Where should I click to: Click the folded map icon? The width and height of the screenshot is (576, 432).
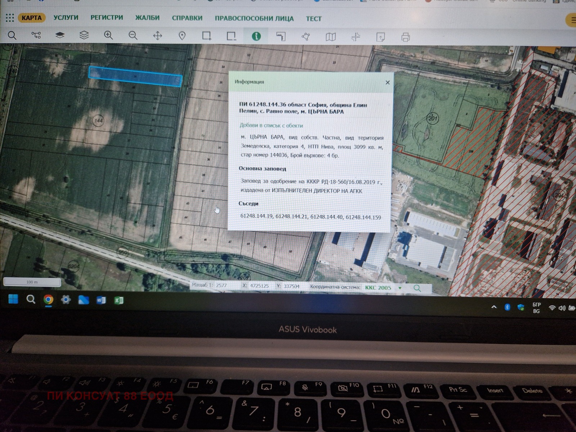click(x=330, y=37)
